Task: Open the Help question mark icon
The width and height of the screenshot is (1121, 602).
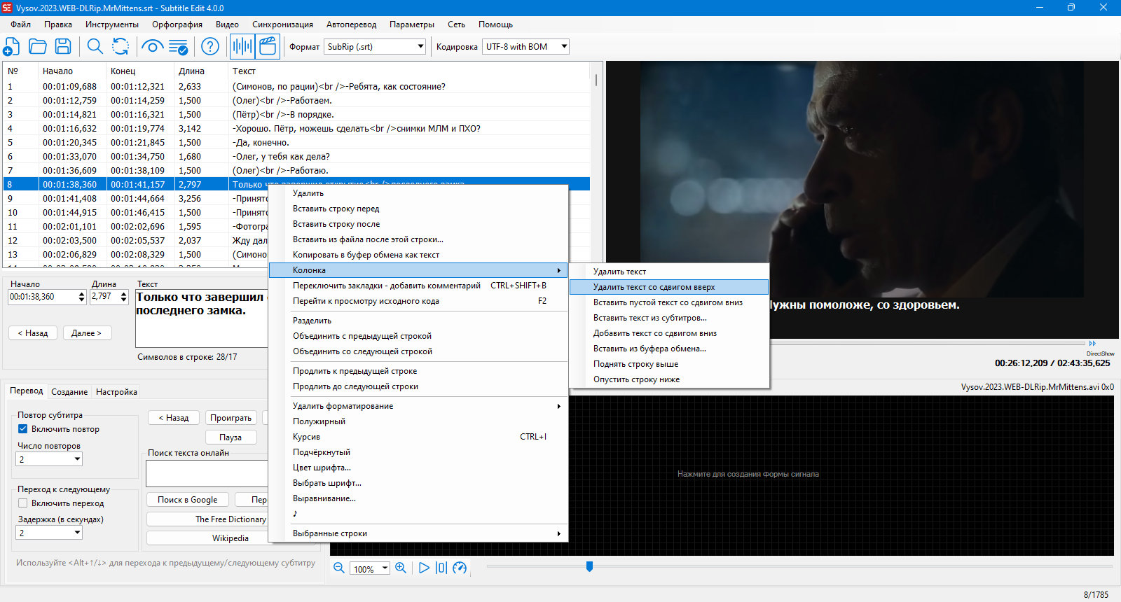Action: coord(210,47)
